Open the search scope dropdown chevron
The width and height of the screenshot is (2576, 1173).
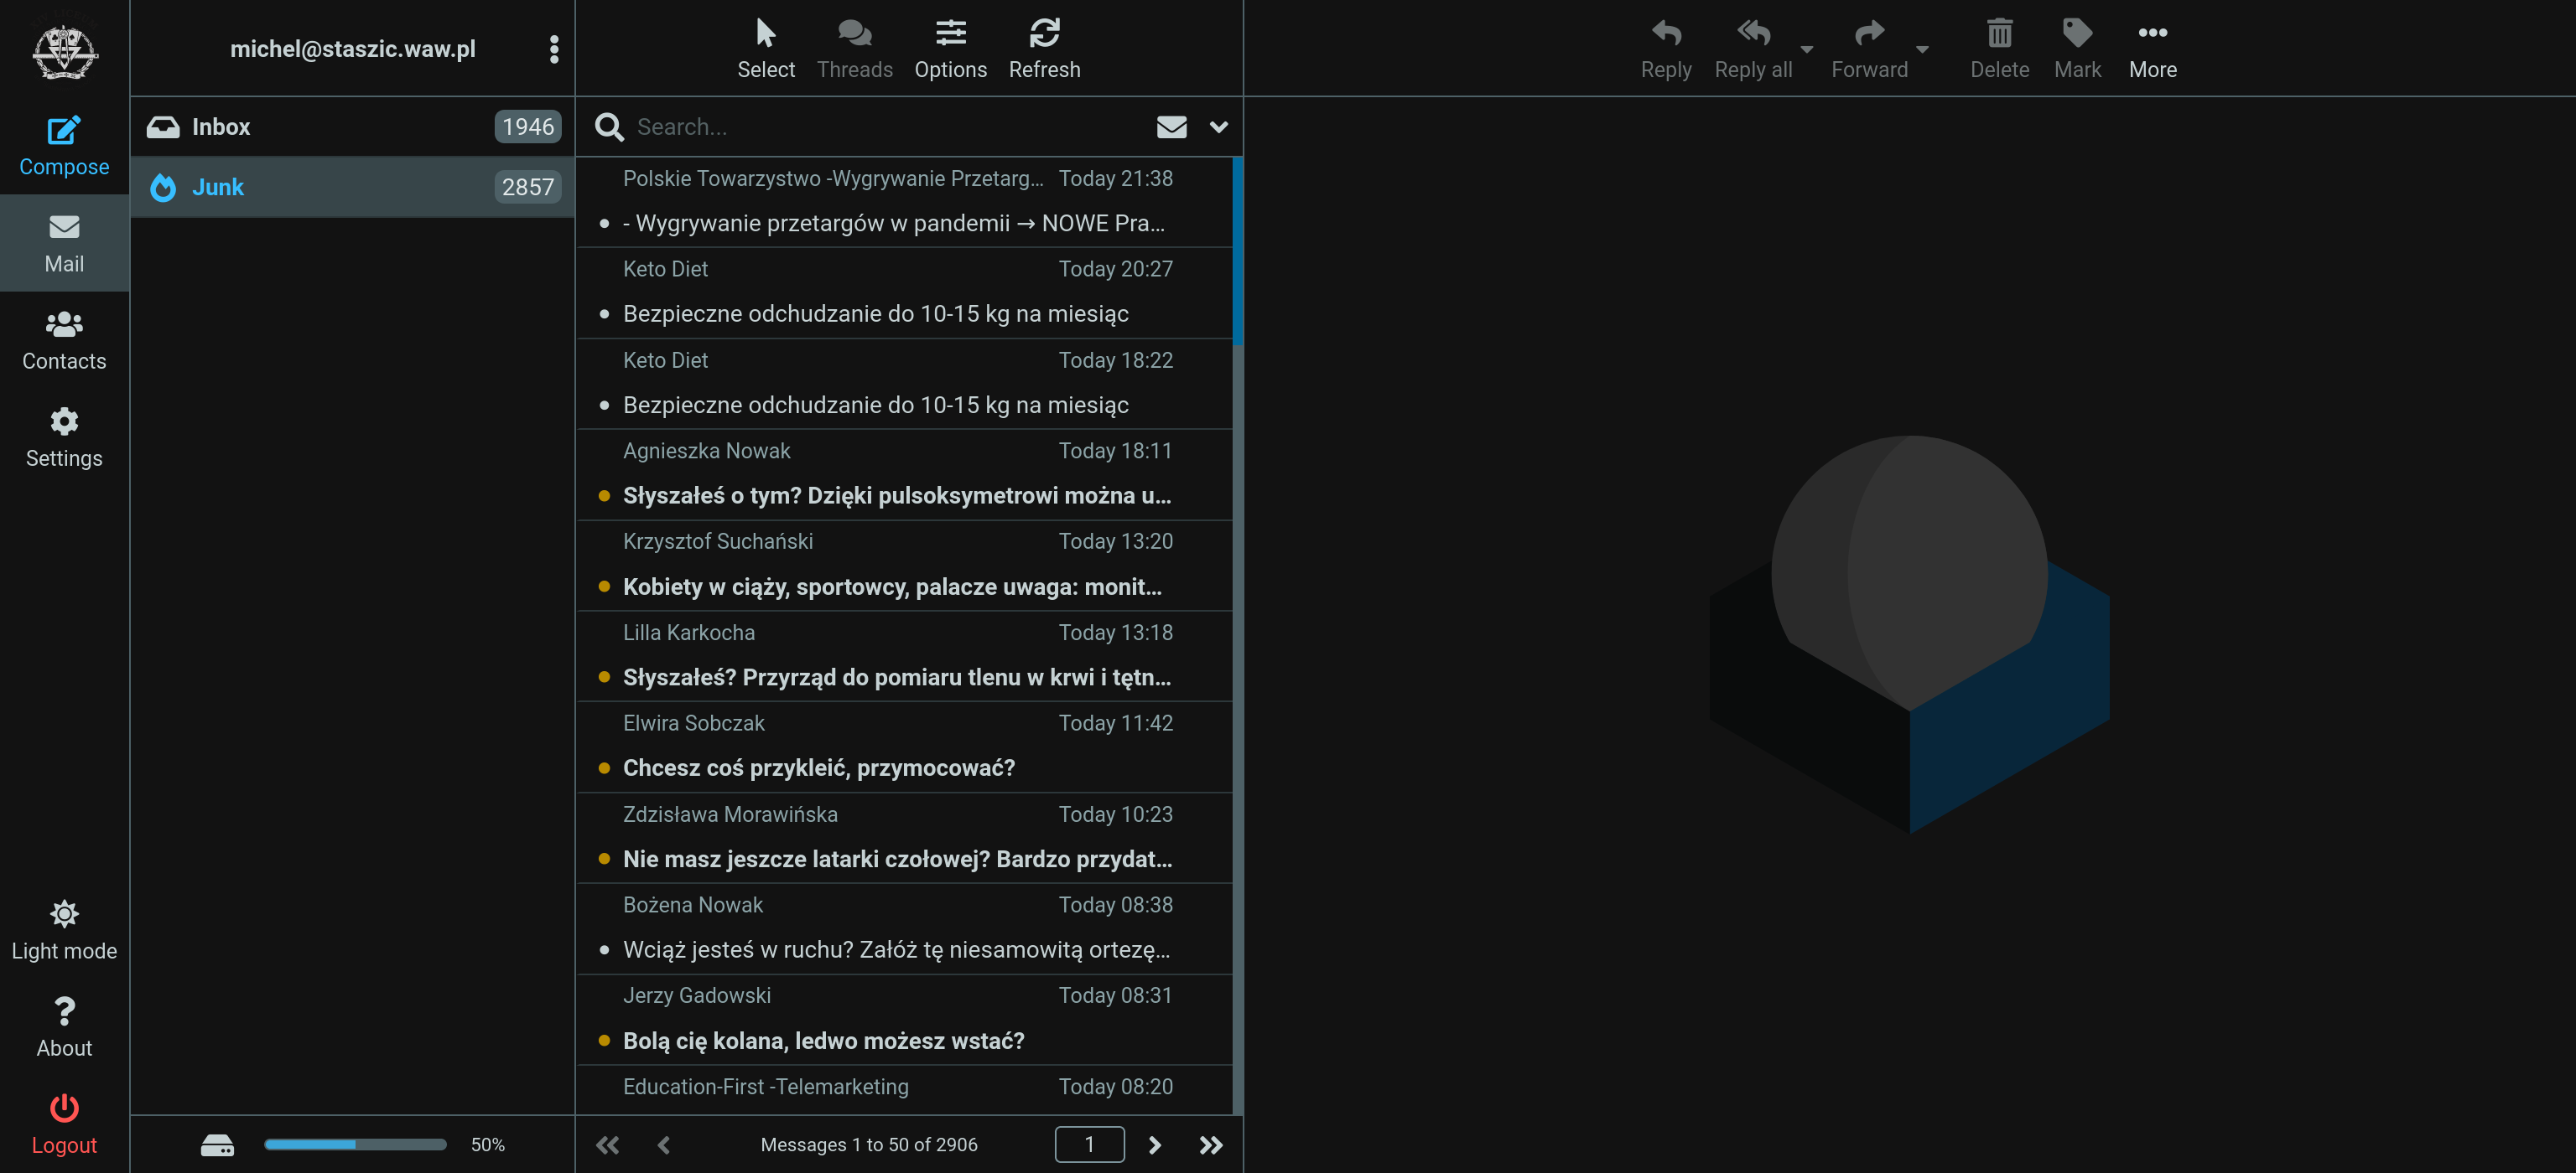point(1218,127)
